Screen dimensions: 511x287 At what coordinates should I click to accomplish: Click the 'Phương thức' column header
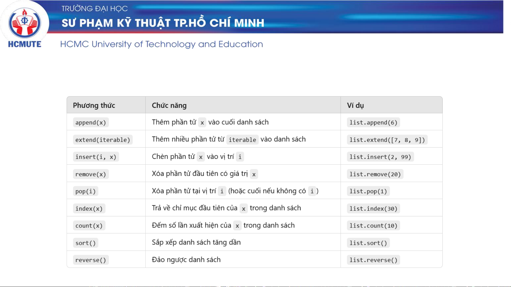[x=94, y=105]
